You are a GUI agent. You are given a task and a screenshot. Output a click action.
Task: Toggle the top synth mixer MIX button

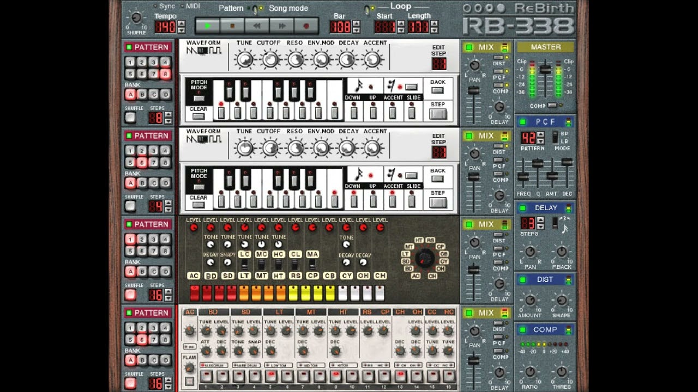469,47
